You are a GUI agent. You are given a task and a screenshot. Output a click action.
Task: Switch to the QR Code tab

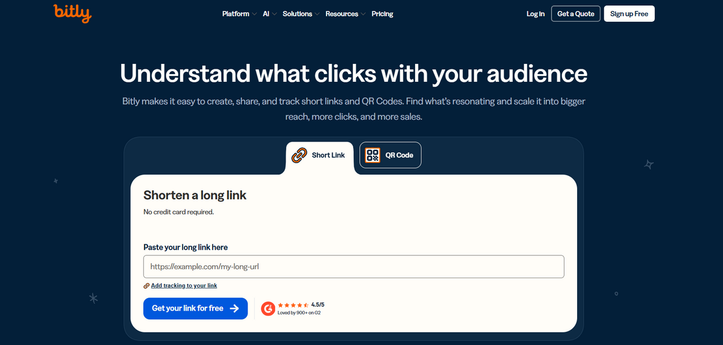[x=390, y=155]
